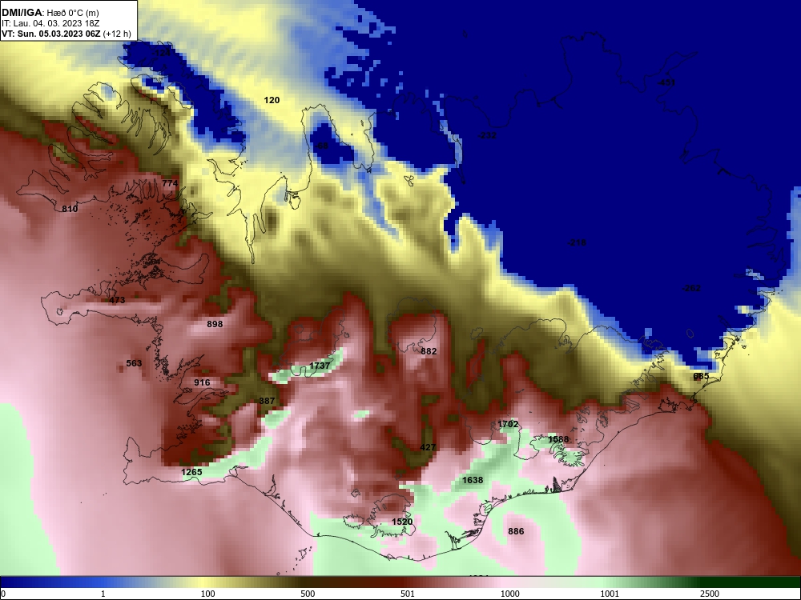Click the '1638' value label on the map
This screenshot has height=600, width=801.
coord(473,480)
